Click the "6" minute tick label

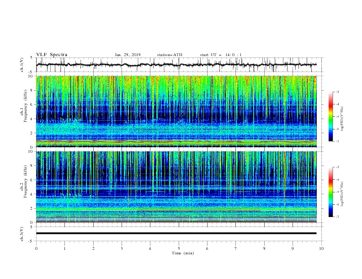(x=207, y=248)
